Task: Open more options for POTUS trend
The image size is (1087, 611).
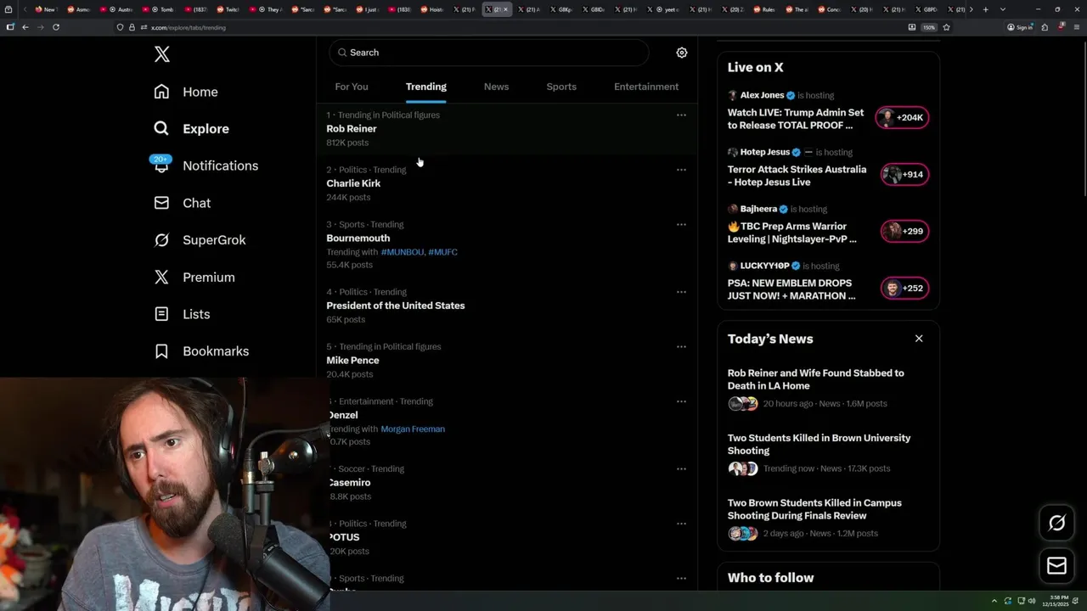Action: coord(681,524)
